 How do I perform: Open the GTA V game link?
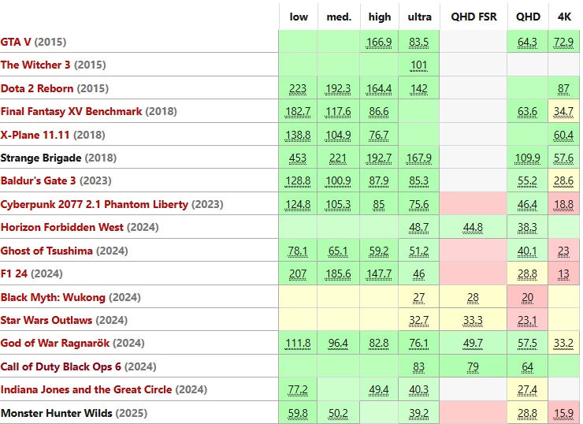[16, 42]
